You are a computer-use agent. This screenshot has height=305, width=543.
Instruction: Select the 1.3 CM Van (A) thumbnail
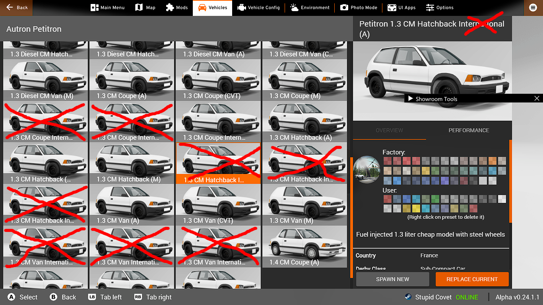pyautogui.click(x=132, y=205)
